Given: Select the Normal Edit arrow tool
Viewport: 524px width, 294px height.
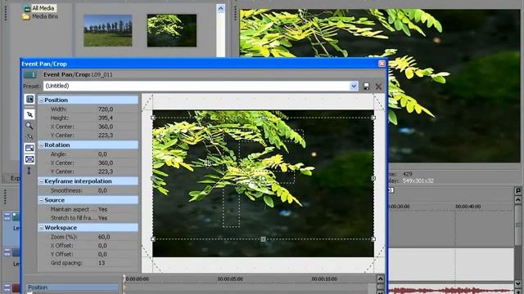Looking at the screenshot, I should click(29, 114).
